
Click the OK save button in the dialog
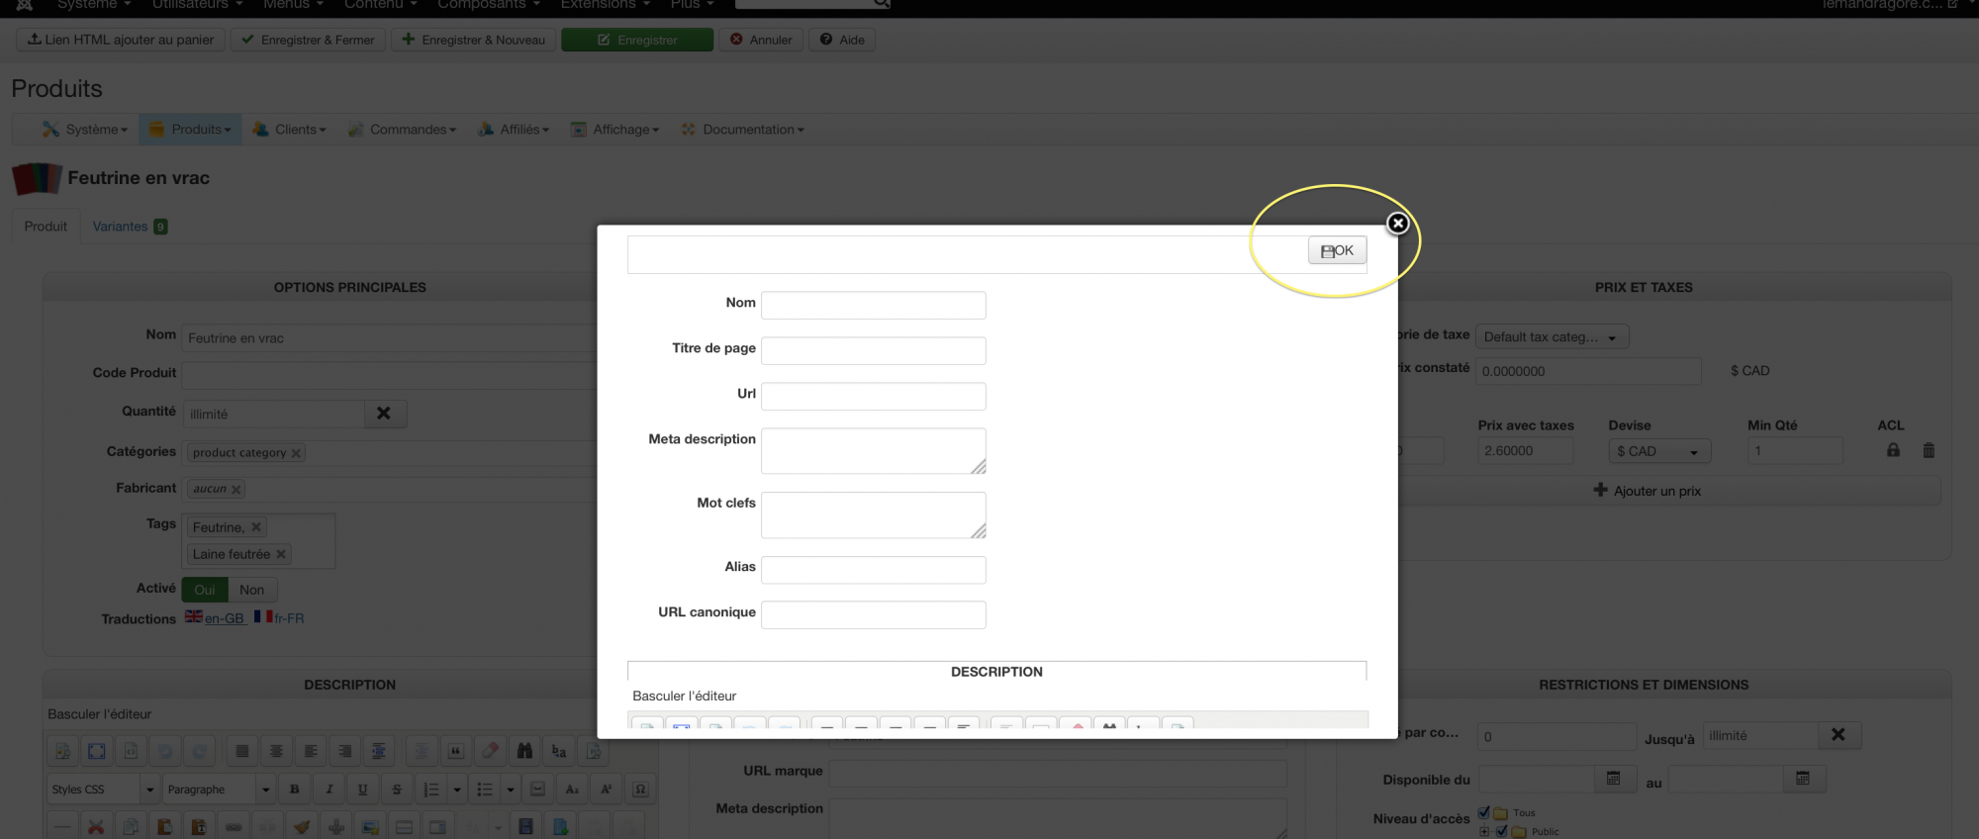[x=1337, y=250]
